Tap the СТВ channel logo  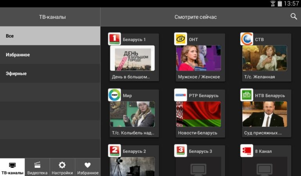tap(247, 39)
